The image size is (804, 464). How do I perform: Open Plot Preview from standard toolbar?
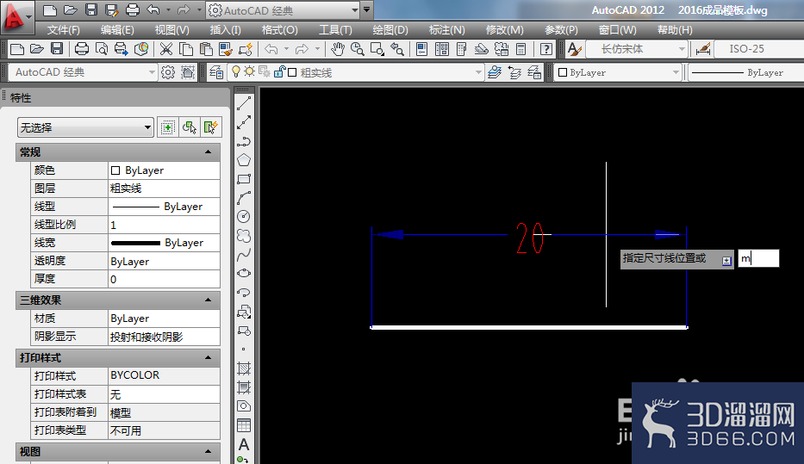coord(102,49)
